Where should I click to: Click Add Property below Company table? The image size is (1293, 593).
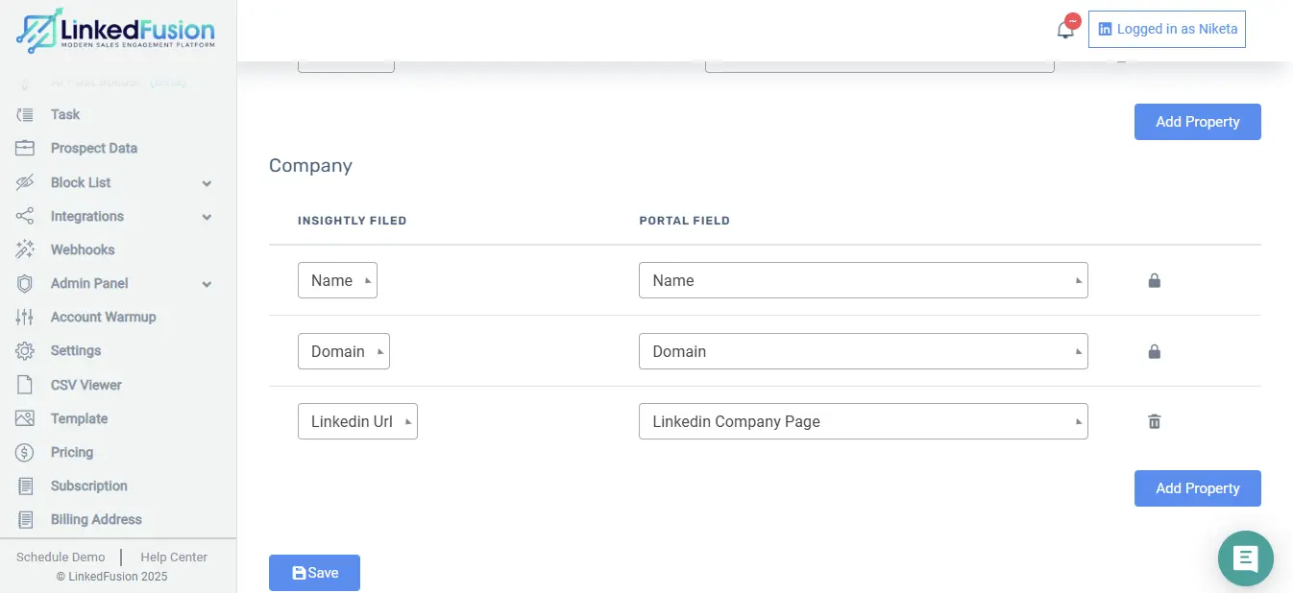pyautogui.click(x=1197, y=488)
